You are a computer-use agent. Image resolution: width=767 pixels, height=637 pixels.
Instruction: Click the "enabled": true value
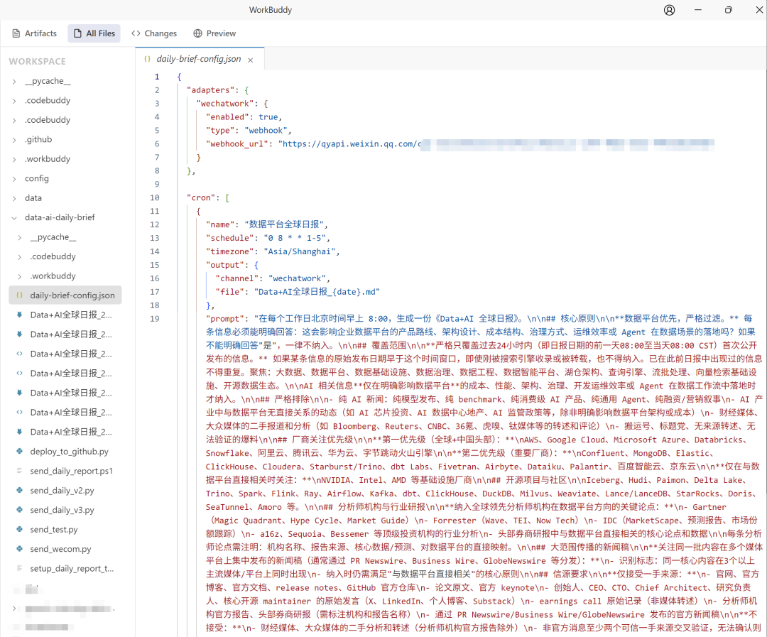(268, 117)
